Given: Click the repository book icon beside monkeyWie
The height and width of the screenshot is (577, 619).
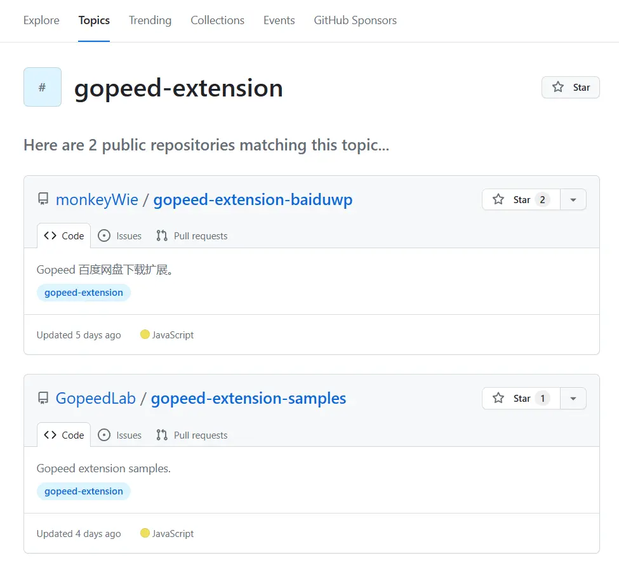Looking at the screenshot, I should point(43,199).
